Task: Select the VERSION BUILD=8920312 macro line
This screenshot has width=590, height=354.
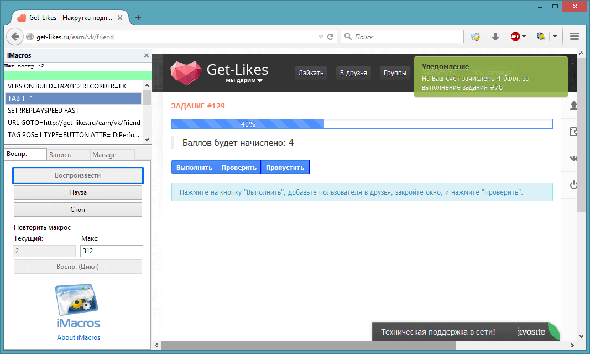Action: (74, 86)
